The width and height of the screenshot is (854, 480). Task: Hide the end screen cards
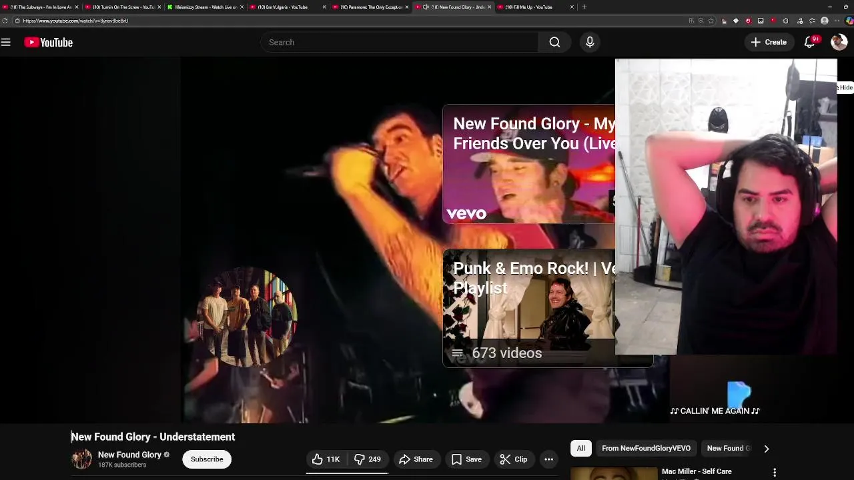pos(845,87)
